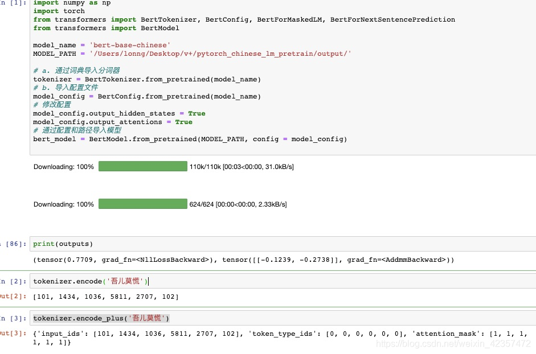The width and height of the screenshot is (536, 354).
Task: Open the blog.csdn.net watermark link
Action: (453, 343)
